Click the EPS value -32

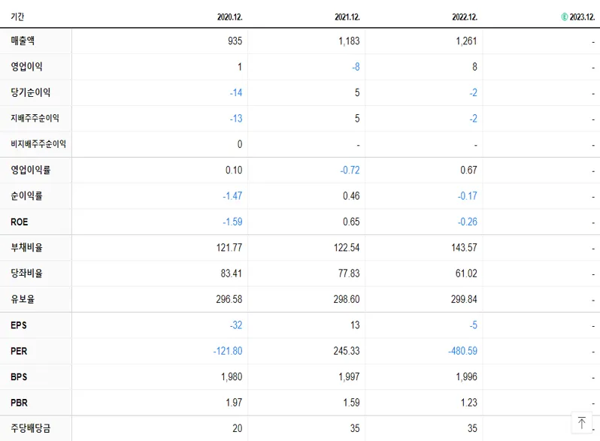point(236,325)
